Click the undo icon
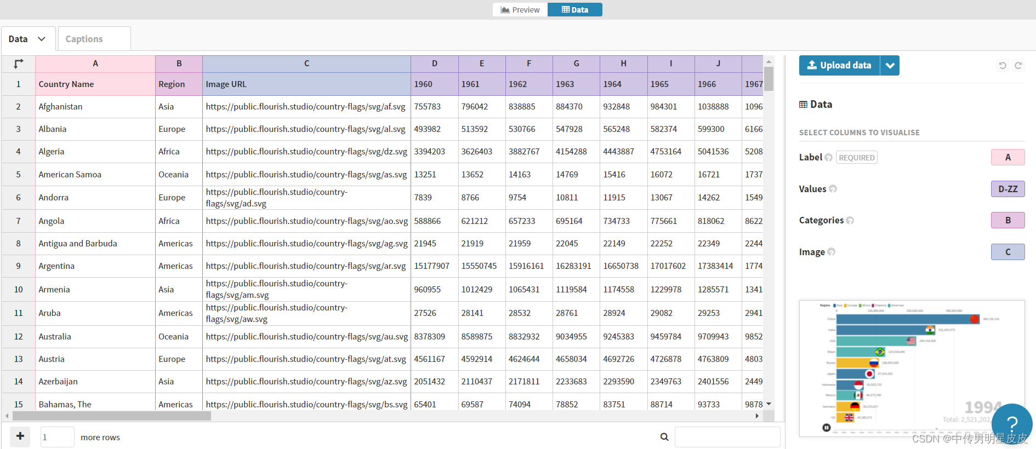The image size is (1036, 449). [x=1003, y=65]
